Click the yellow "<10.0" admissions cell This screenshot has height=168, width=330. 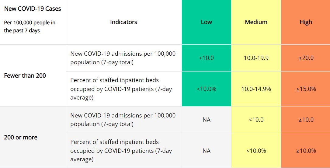(256, 120)
